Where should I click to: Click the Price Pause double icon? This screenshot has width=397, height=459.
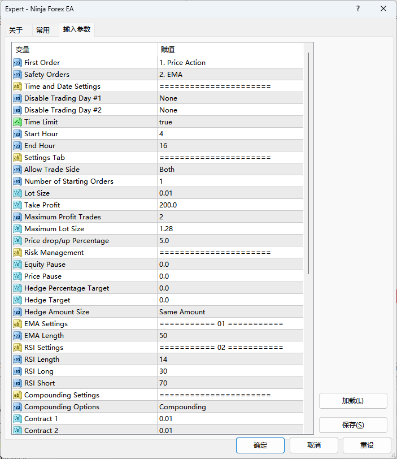tap(18, 276)
